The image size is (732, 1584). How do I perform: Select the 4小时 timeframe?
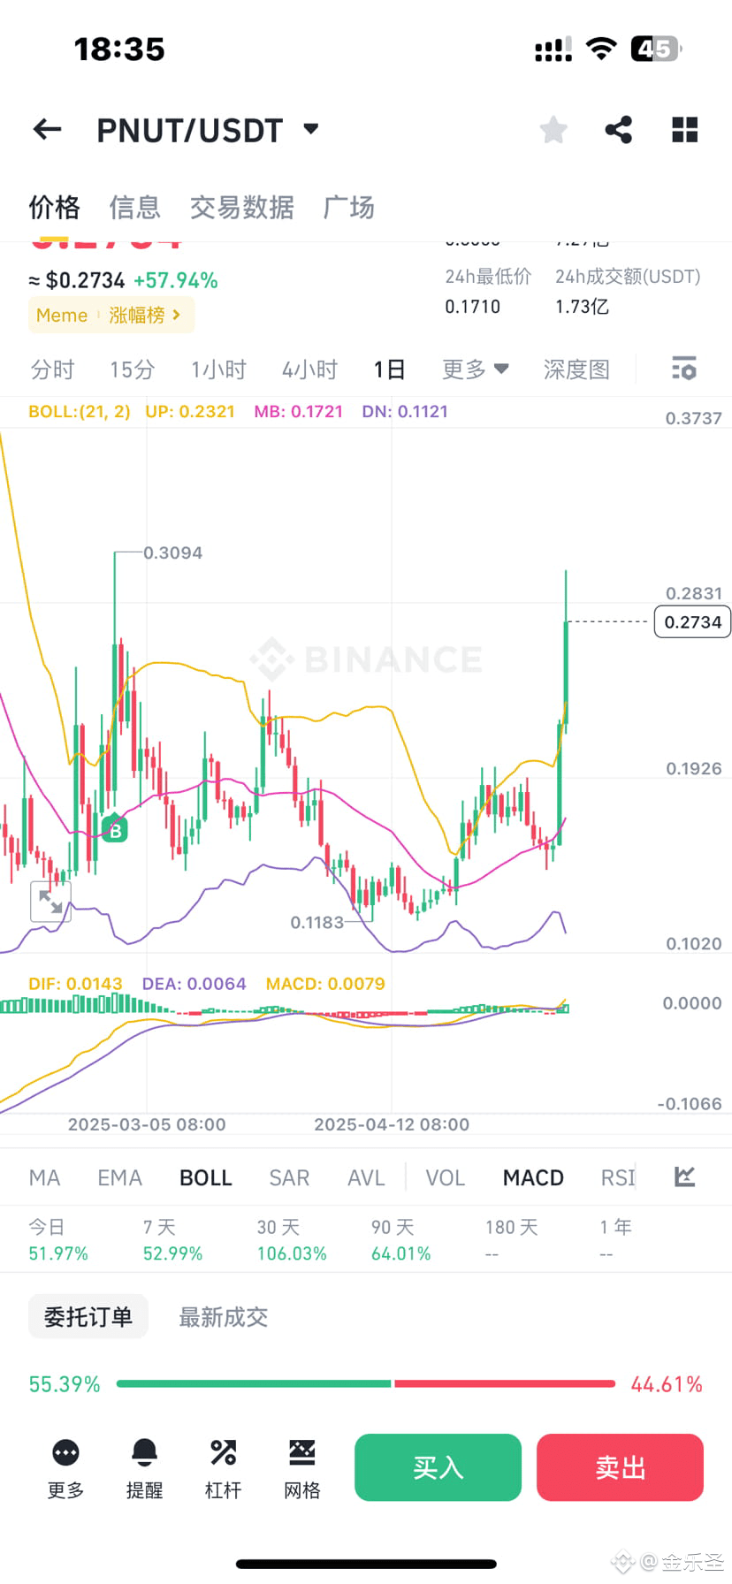point(309,369)
